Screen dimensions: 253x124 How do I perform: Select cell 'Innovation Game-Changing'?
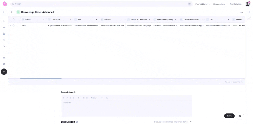139,25
